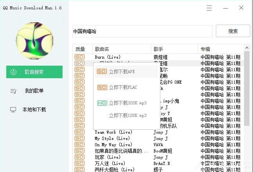The width and height of the screenshot is (253, 172).
Task: Open 本地和下载 in the sidebar
Action: click(x=34, y=109)
